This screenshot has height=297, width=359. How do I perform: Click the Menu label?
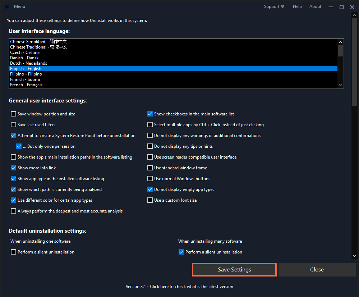tap(19, 6)
